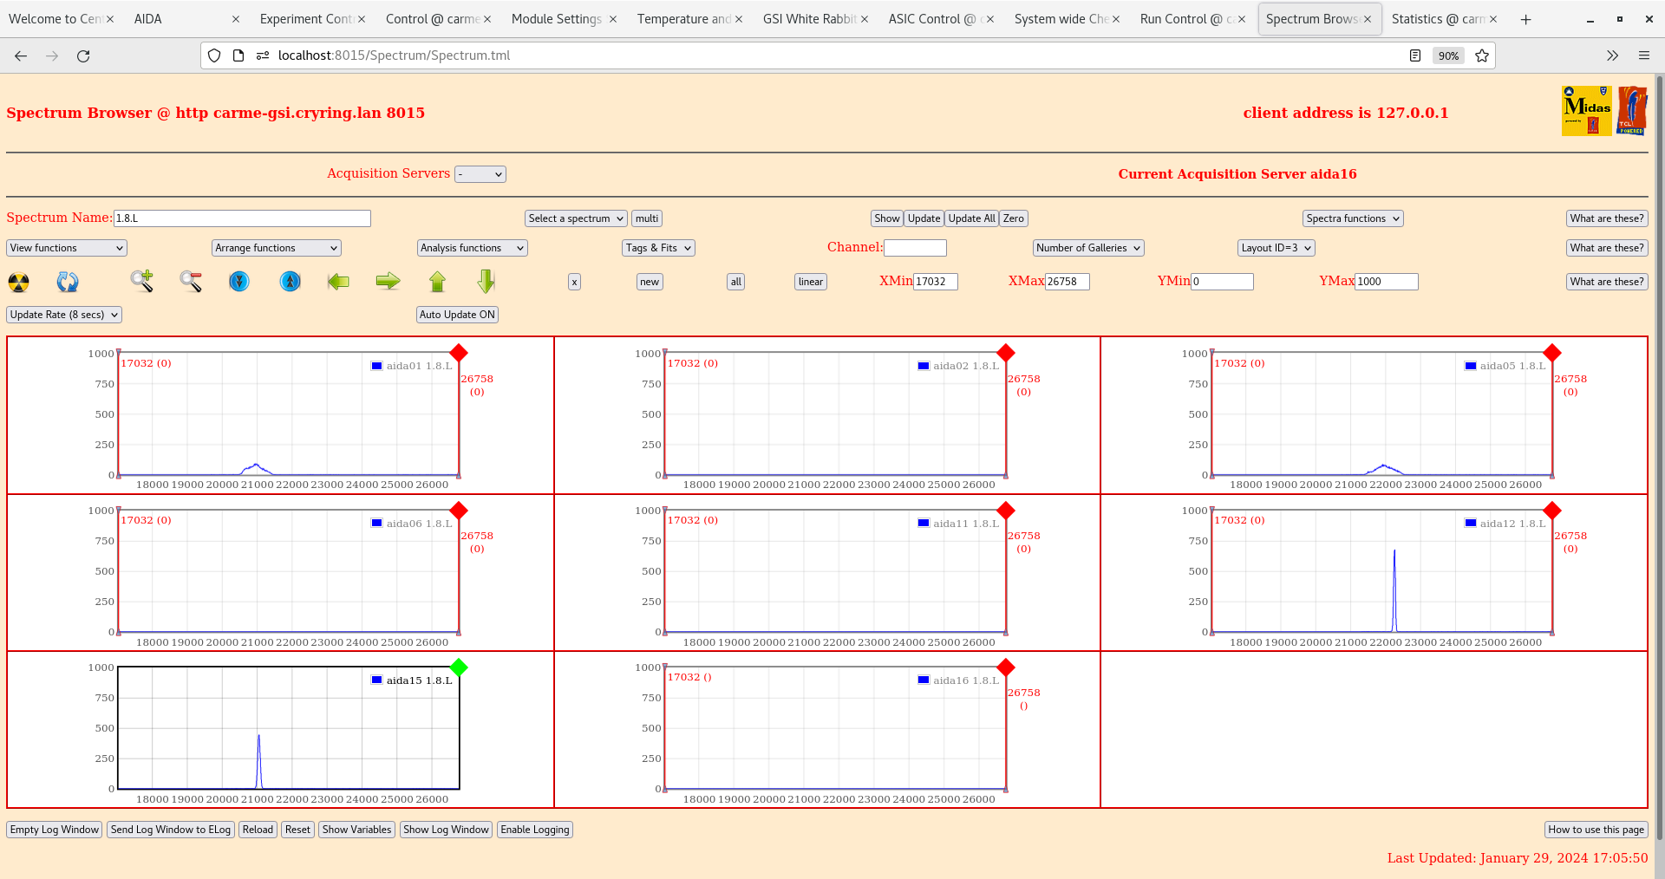Open the Spectra functions dropdown

click(x=1352, y=218)
